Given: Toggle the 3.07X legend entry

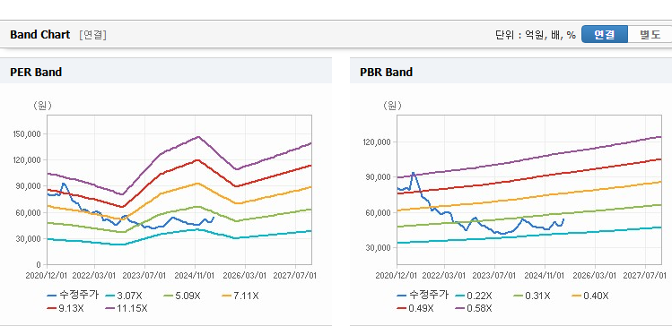Looking at the screenshot, I should [123, 296].
